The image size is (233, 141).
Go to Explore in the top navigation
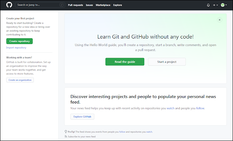tap(118, 5)
